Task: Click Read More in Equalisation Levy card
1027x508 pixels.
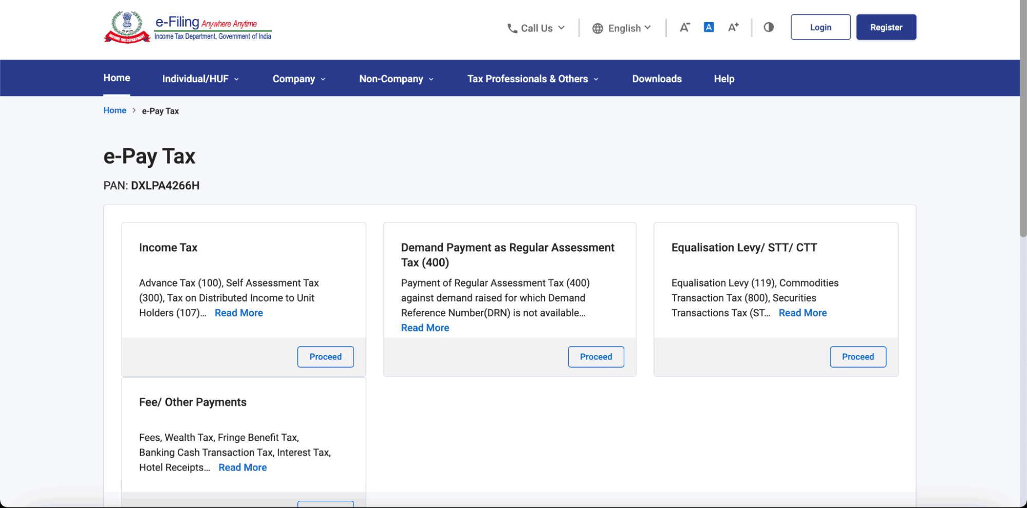Action: 802,313
